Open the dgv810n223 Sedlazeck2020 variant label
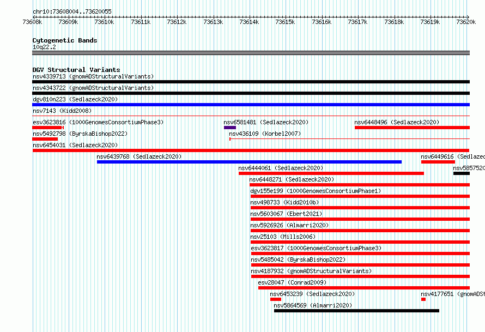 75,99
